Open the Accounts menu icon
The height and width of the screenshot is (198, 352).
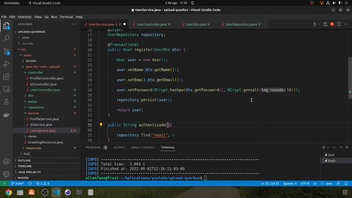pos(6,161)
